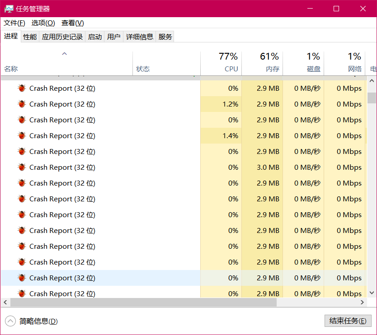This screenshot has height=335, width=377.
Task: Click the 结束任务(E) button
Action: click(348, 321)
